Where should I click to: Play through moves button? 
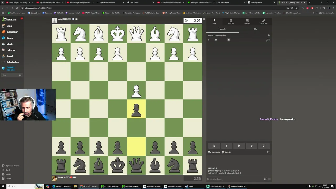point(239,146)
